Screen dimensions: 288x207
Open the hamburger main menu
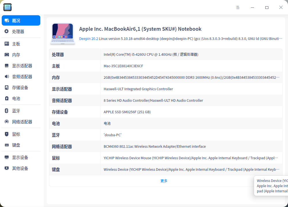pyautogui.click(x=238, y=7)
